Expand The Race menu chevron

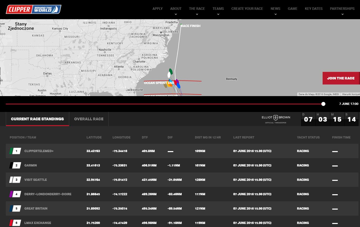pyautogui.click(x=197, y=14)
